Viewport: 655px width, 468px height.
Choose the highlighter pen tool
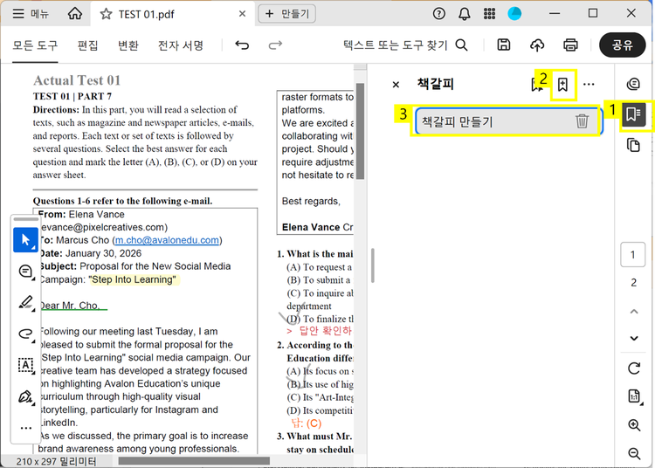25,303
